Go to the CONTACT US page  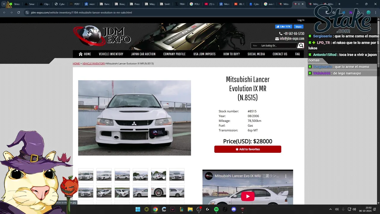tap(280, 54)
